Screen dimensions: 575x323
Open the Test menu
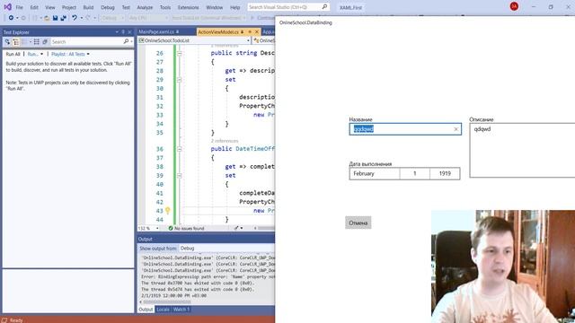(x=126, y=7)
